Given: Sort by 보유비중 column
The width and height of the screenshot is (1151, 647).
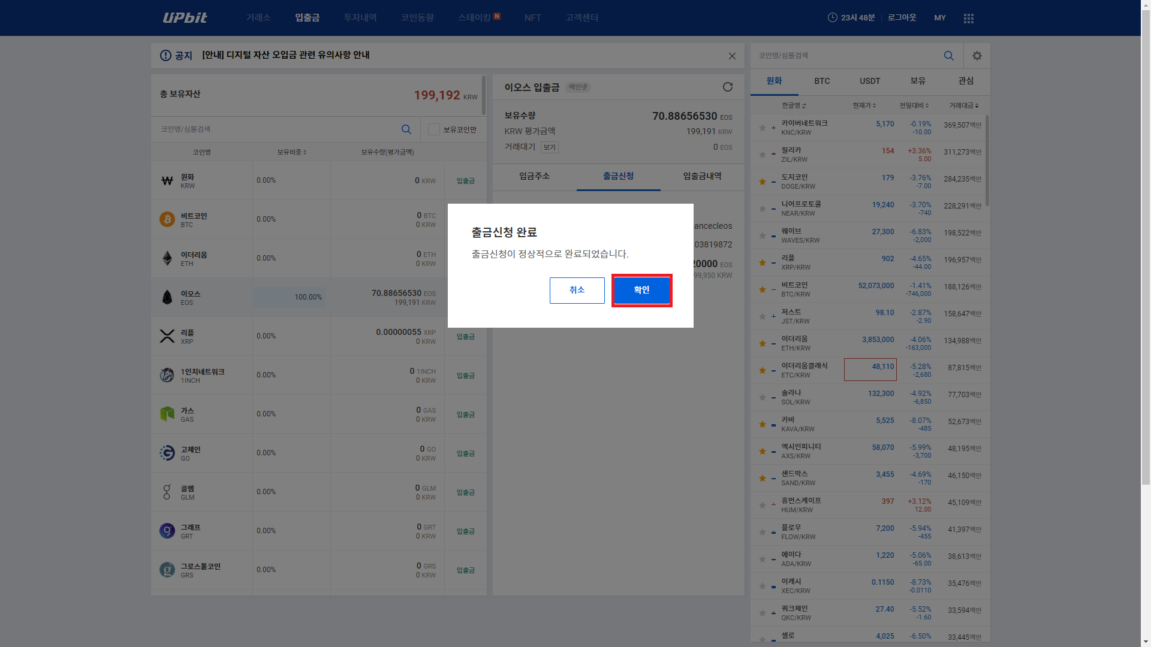Looking at the screenshot, I should click(292, 152).
